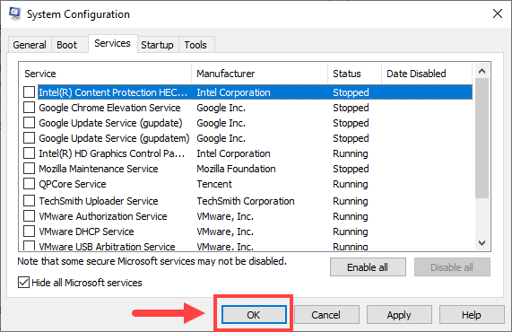Image resolution: width=512 pixels, height=332 pixels.
Task: Go to the Boot tab
Action: coord(67,45)
